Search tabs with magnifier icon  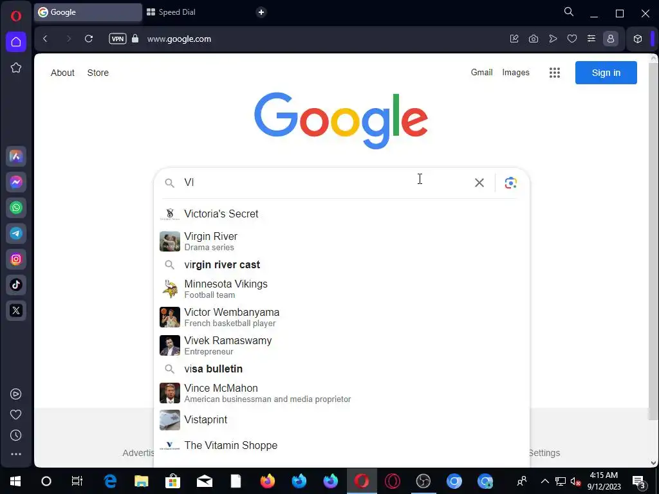pyautogui.click(x=569, y=12)
